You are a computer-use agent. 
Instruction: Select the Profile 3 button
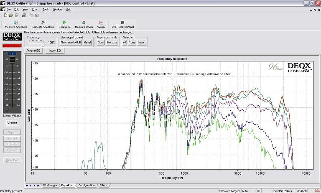pos(12,150)
